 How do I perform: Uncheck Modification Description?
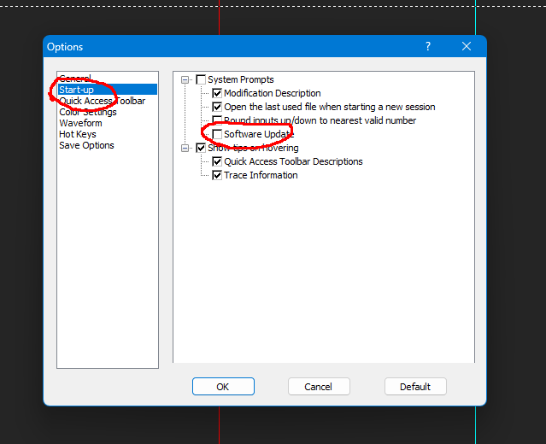point(217,93)
